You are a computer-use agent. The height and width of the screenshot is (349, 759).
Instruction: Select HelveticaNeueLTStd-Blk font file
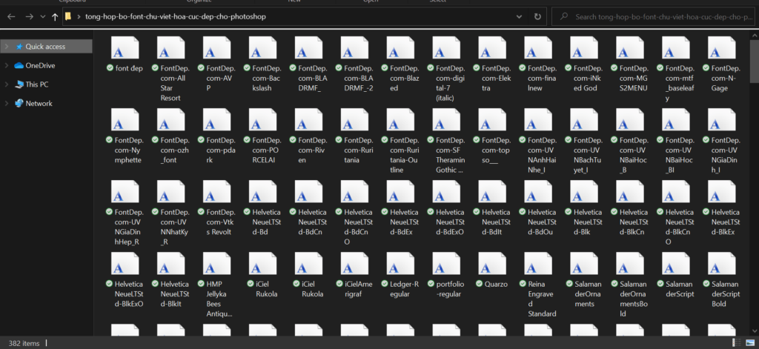pos(584,207)
